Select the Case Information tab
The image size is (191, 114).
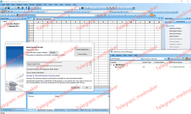tap(73, 110)
